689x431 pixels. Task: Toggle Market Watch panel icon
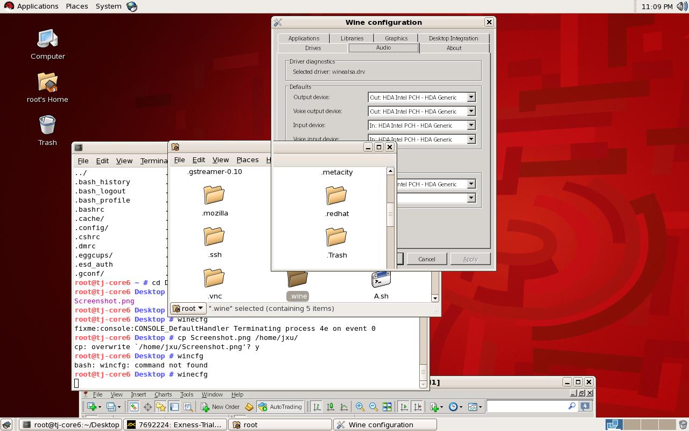(133, 407)
